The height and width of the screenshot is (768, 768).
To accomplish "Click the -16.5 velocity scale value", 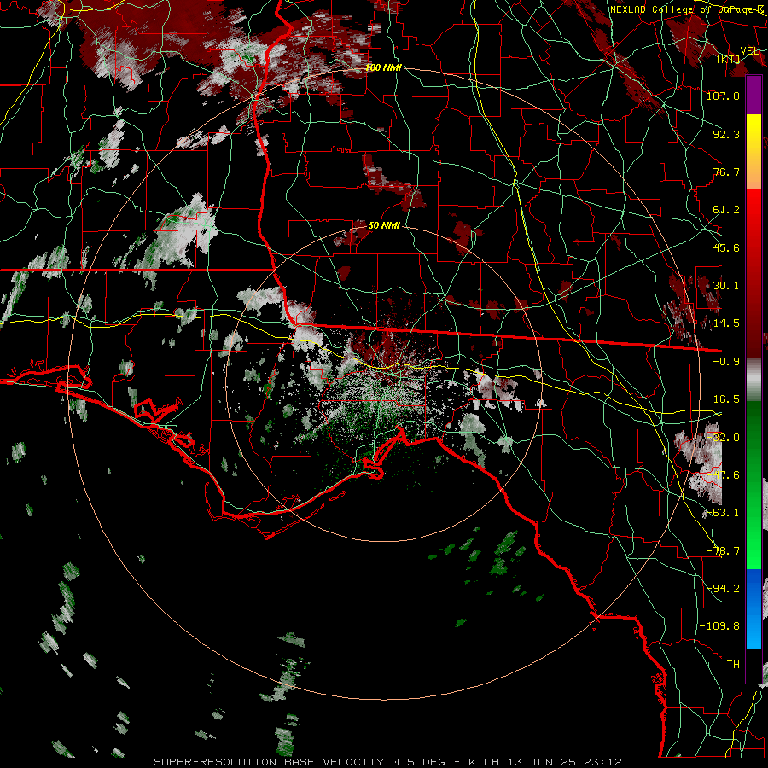I will 723,399.
